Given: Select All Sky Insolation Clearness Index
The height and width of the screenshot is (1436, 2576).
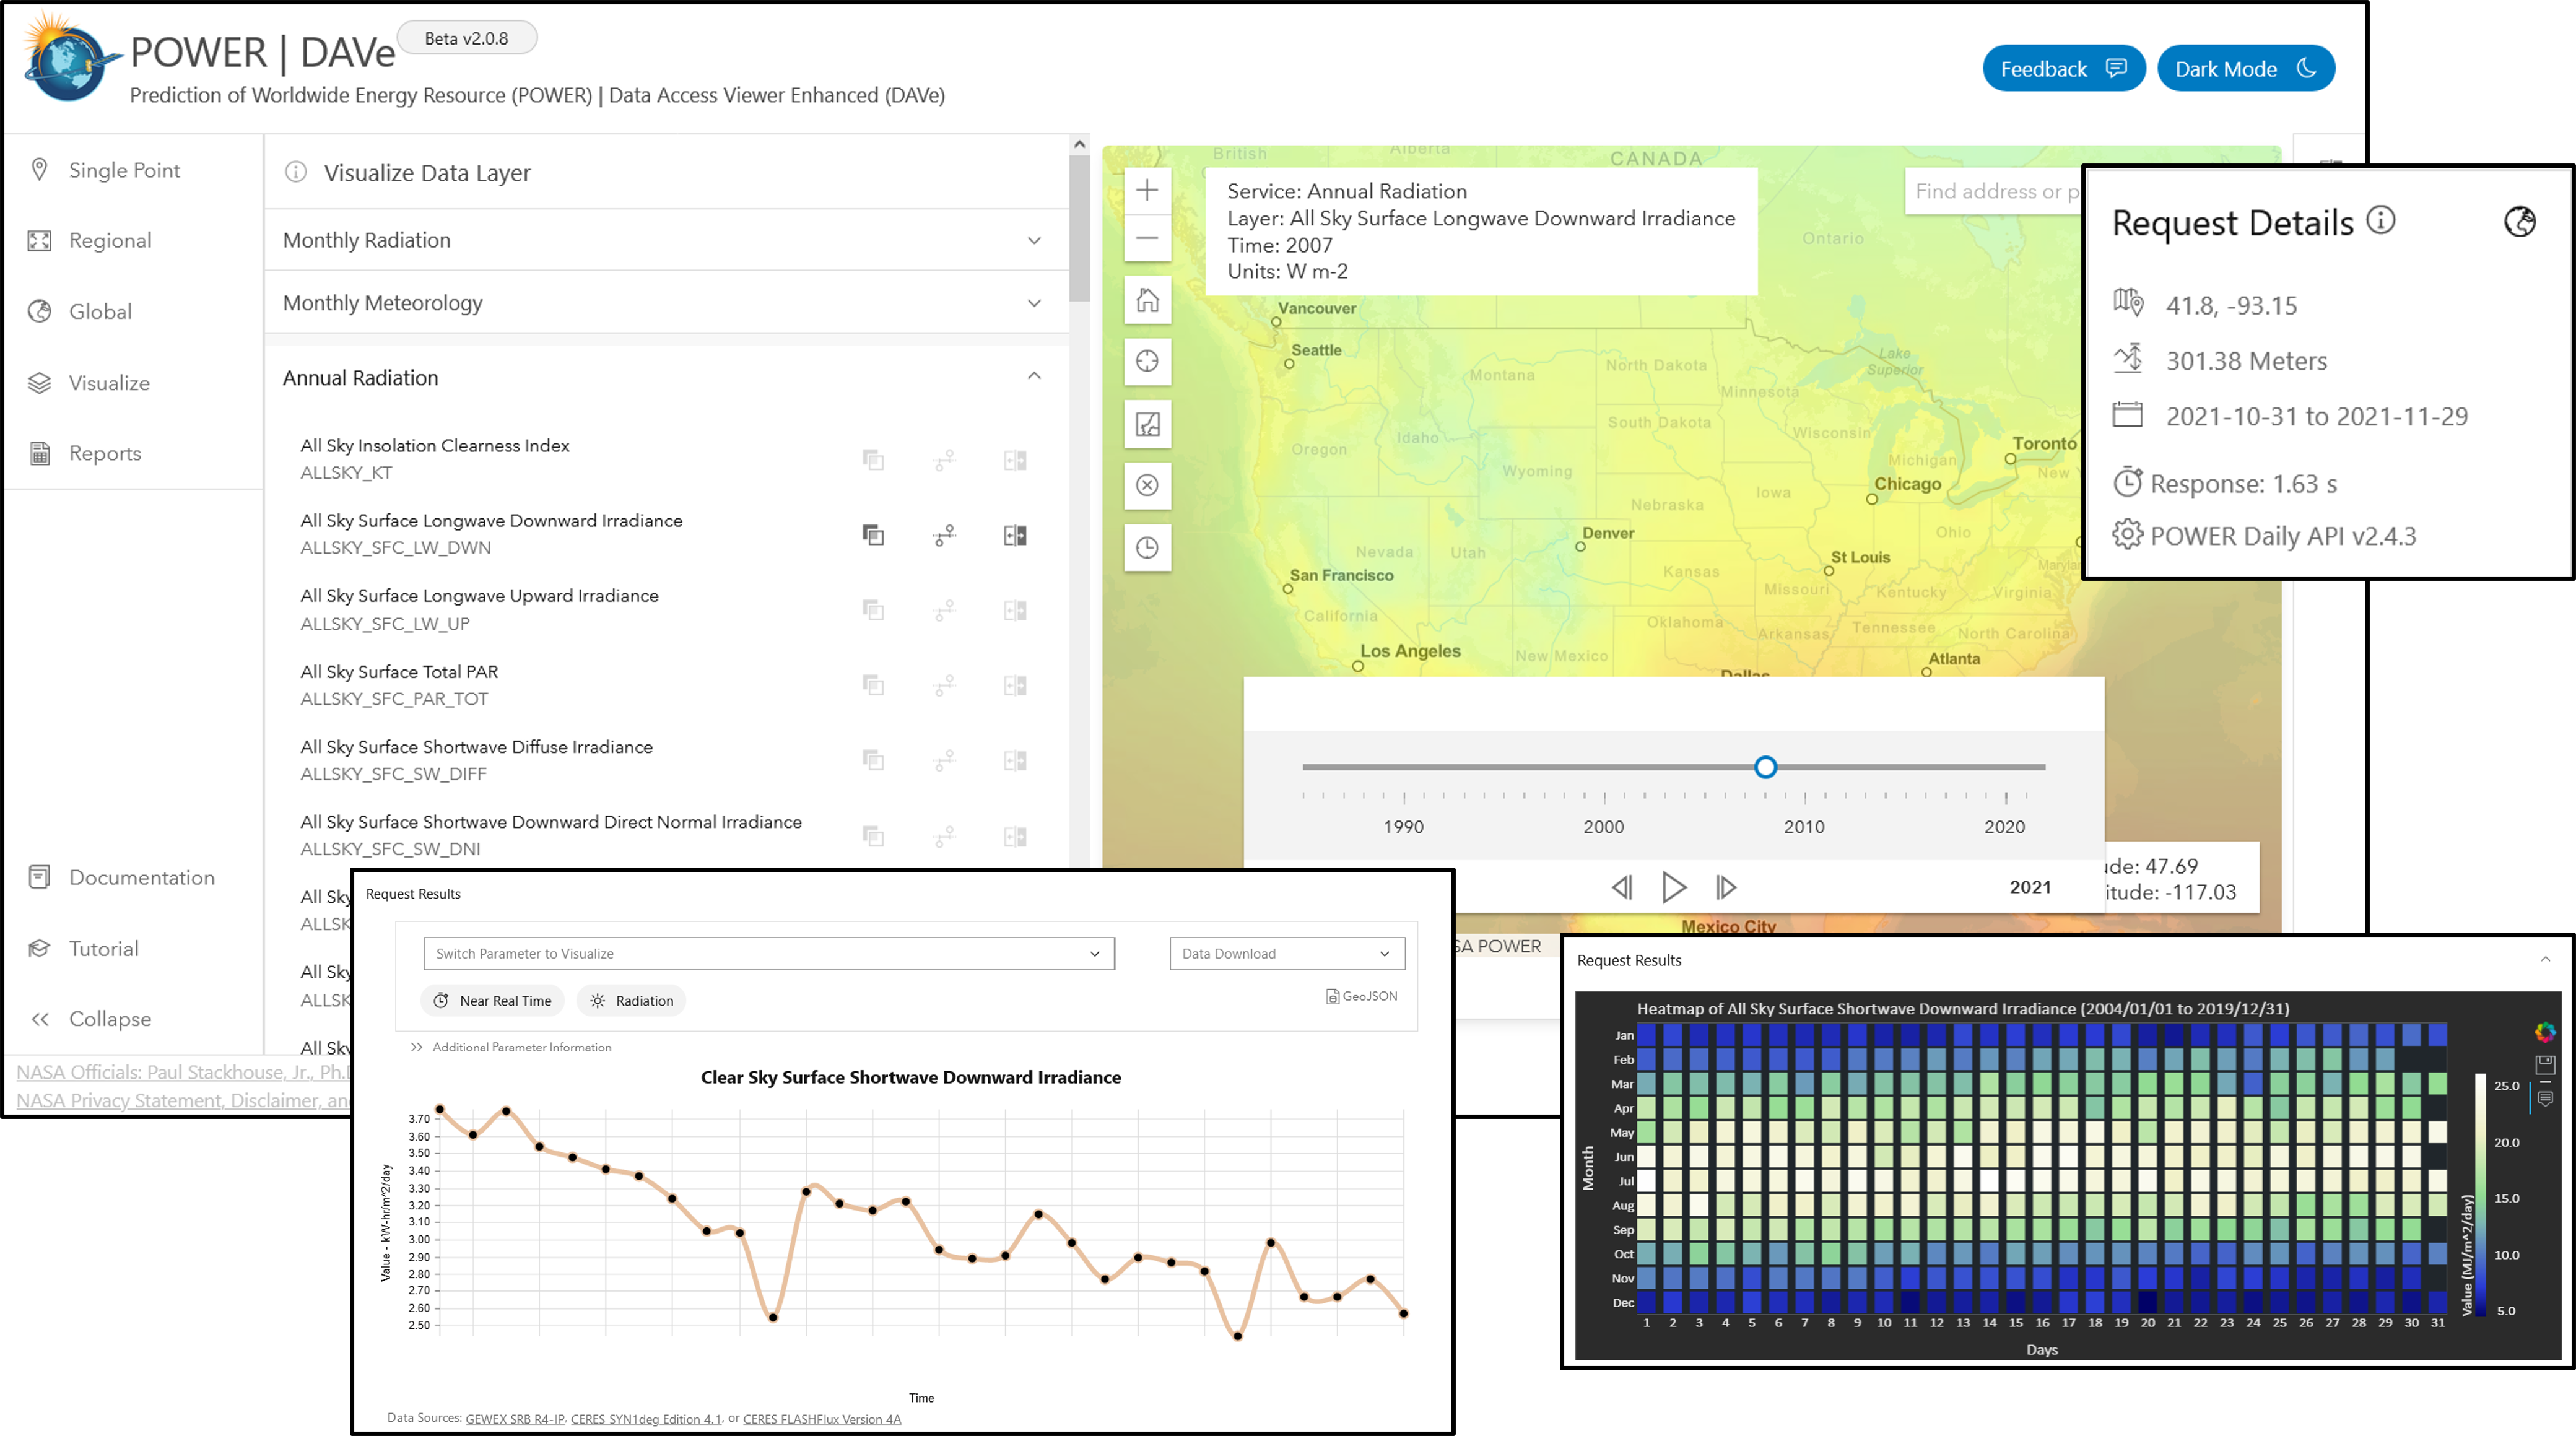Looking at the screenshot, I should (435, 445).
